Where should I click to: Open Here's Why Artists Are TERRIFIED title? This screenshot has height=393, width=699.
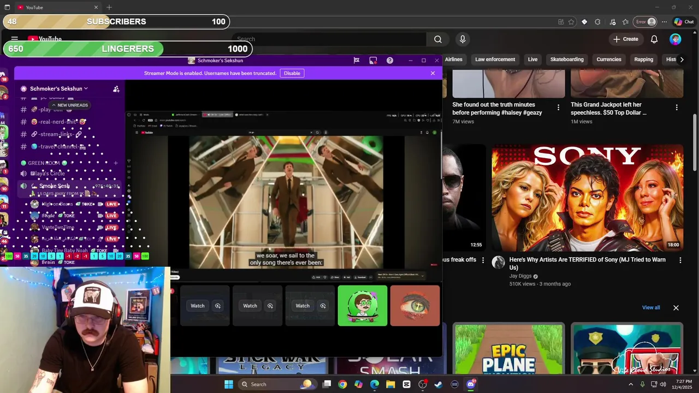(587, 264)
